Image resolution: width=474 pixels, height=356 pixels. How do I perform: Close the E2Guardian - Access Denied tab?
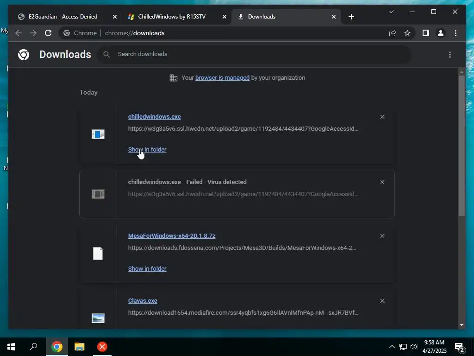tap(115, 17)
